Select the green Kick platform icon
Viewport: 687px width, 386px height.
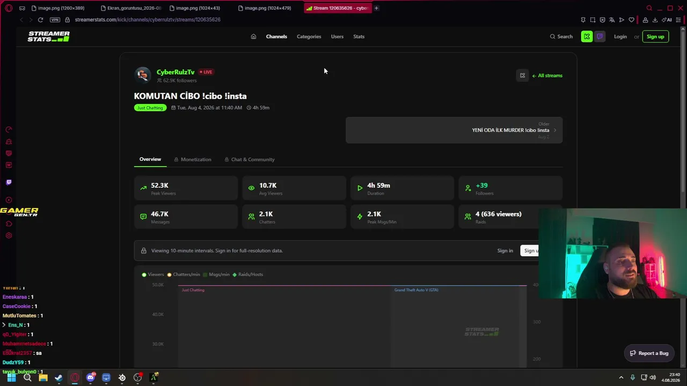587,36
